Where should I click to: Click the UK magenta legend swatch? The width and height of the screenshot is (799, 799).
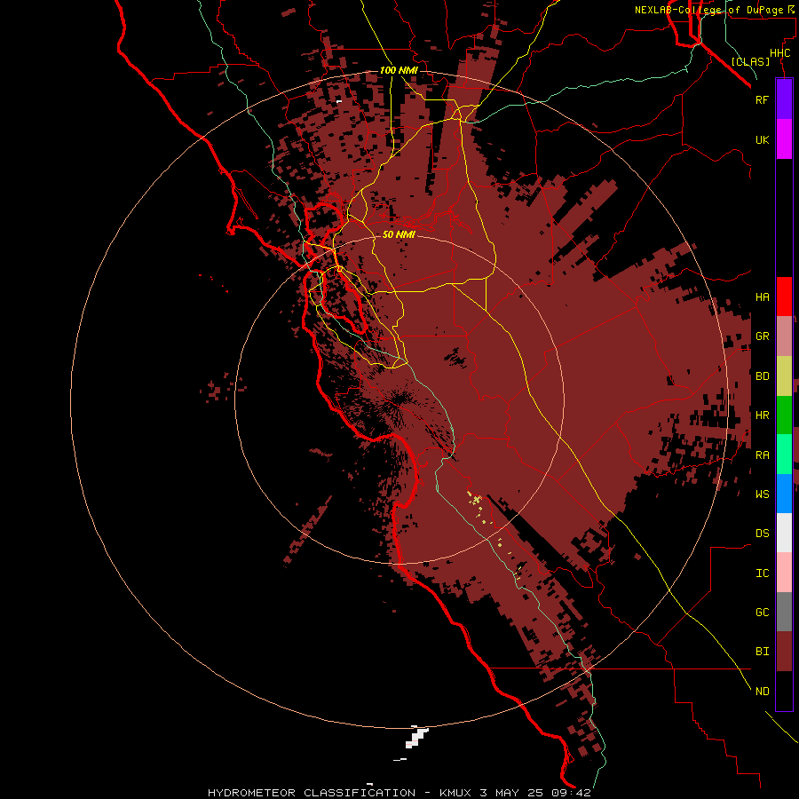tap(784, 139)
